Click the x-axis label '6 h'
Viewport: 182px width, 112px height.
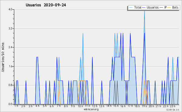point(52,106)
